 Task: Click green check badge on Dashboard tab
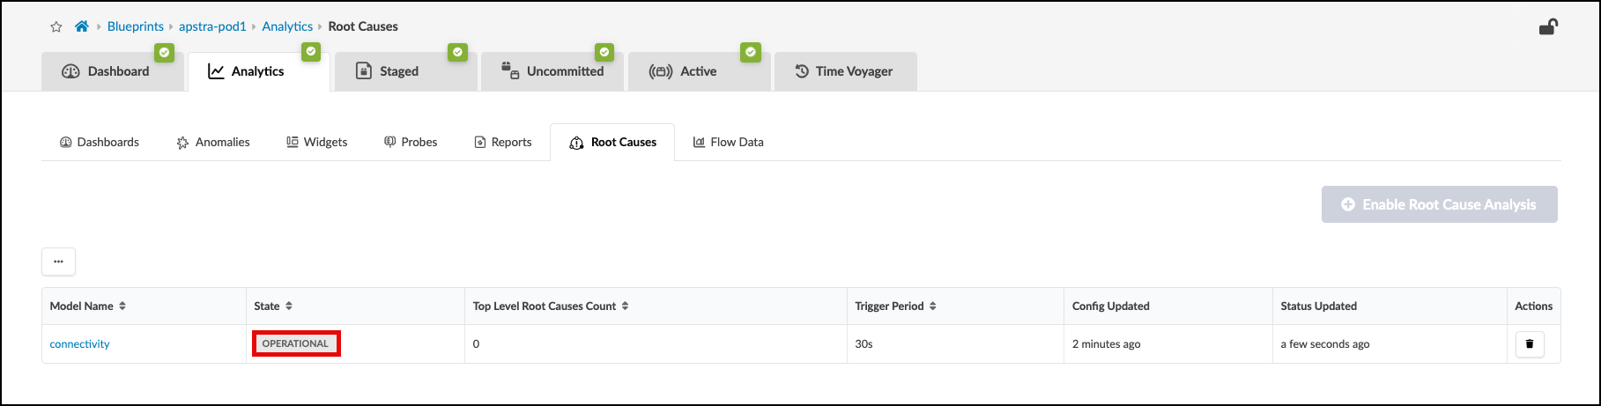pyautogui.click(x=164, y=53)
